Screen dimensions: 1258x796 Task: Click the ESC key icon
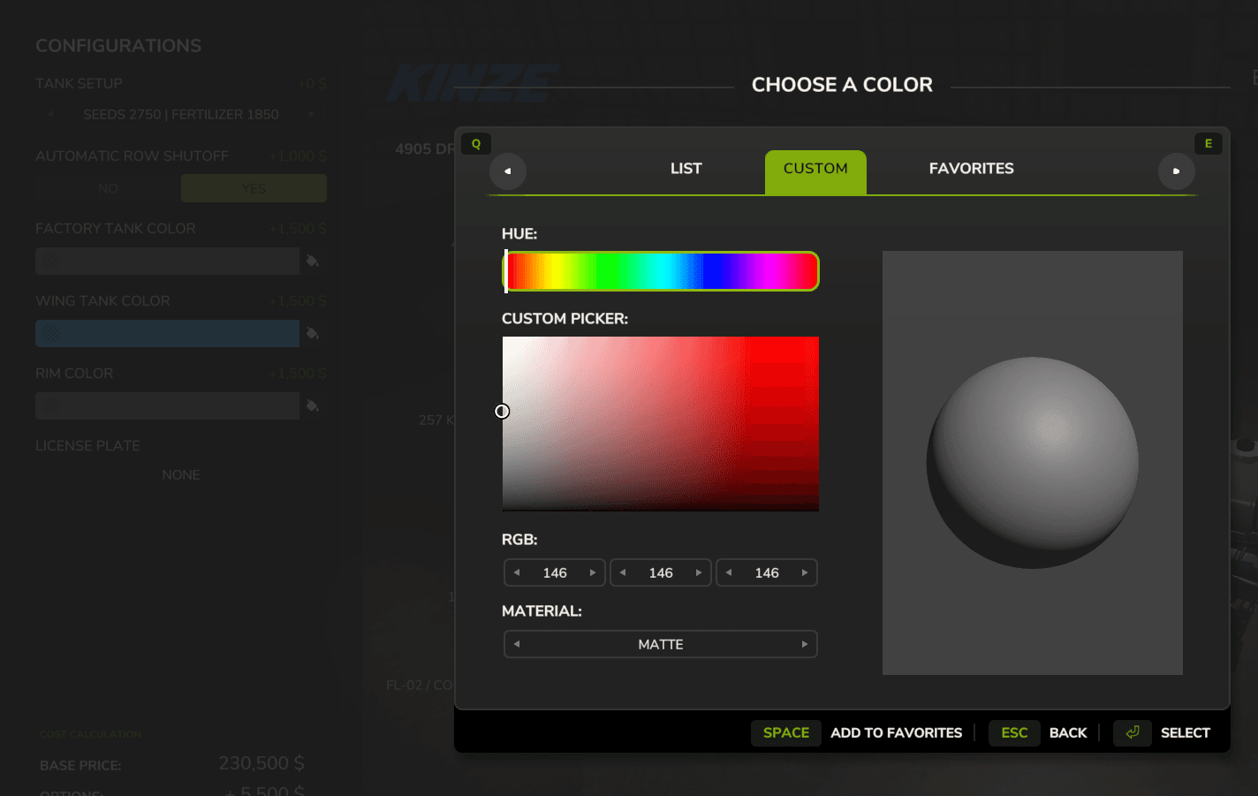[1014, 733]
